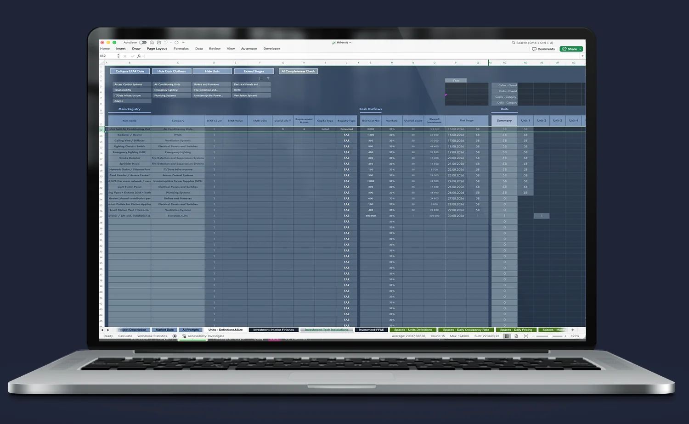
Task: Click the sheet tabs scroll-left arrow
Action: click(102, 330)
